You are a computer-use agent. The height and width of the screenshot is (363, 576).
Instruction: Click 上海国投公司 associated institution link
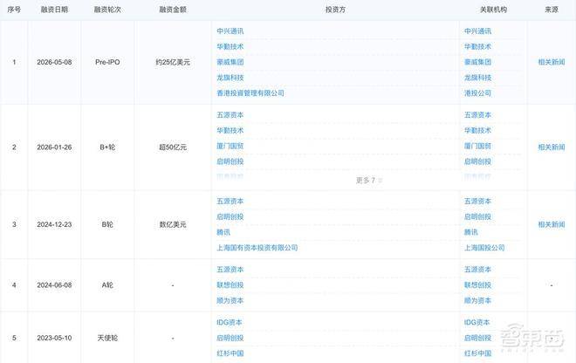click(x=484, y=248)
